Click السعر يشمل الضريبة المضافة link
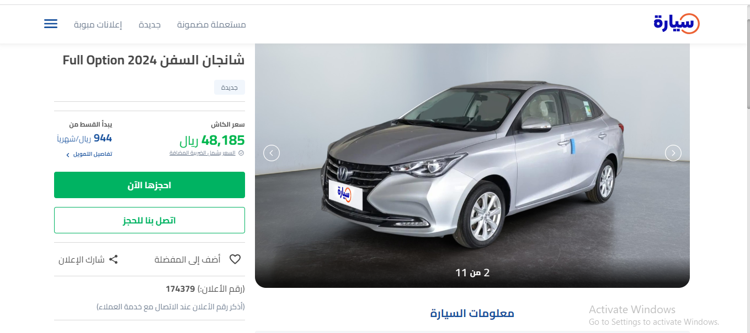Viewport: 750px width, 333px height. tap(203, 153)
